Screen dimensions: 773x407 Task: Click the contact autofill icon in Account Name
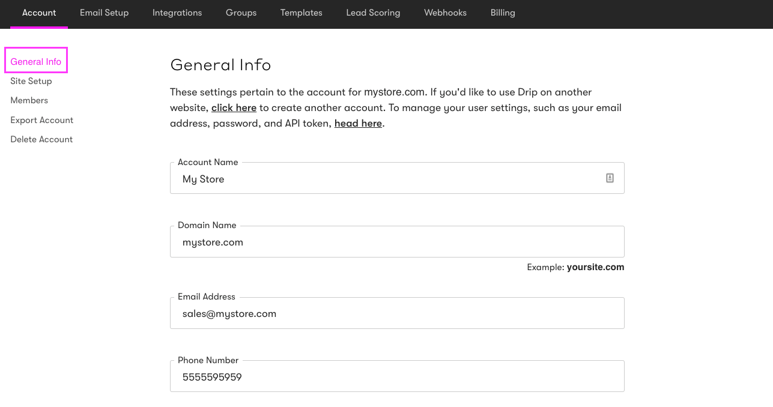[610, 178]
